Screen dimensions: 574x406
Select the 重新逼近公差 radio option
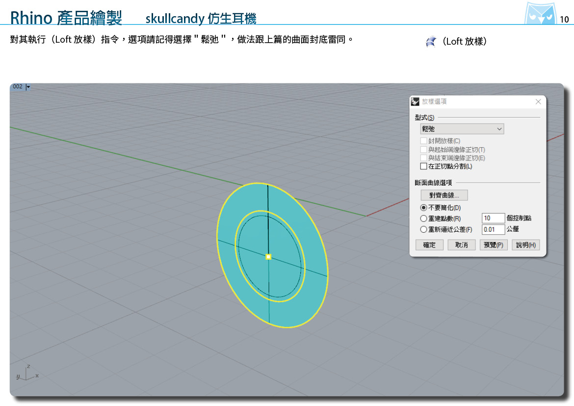tap(423, 230)
